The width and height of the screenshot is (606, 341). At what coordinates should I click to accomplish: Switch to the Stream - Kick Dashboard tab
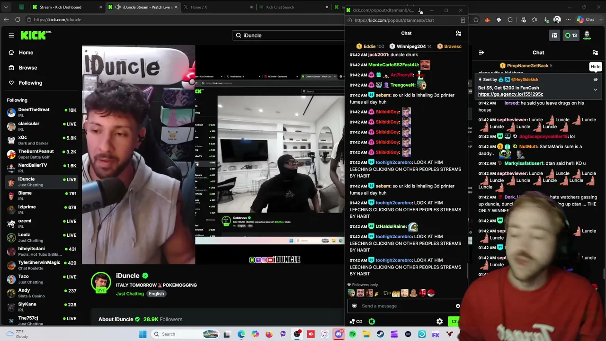[x=67, y=7]
